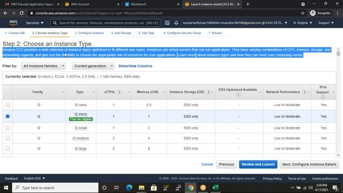
Task: Click the Windows Type here to search box
Action: [55, 188]
